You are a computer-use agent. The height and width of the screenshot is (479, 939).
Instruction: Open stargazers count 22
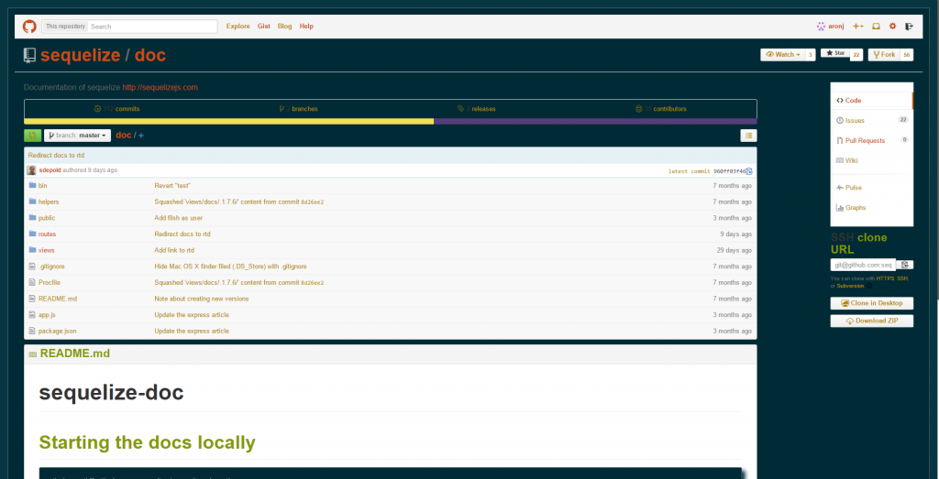[857, 54]
